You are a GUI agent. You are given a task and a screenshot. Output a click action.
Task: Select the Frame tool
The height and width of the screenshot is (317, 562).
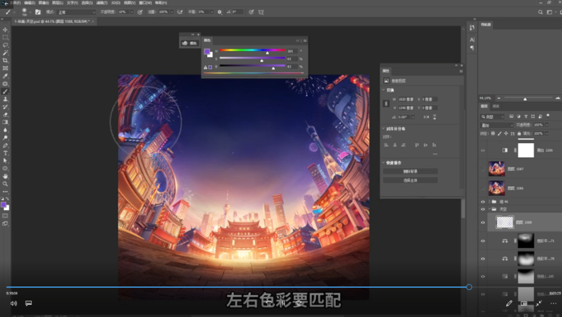[5, 68]
